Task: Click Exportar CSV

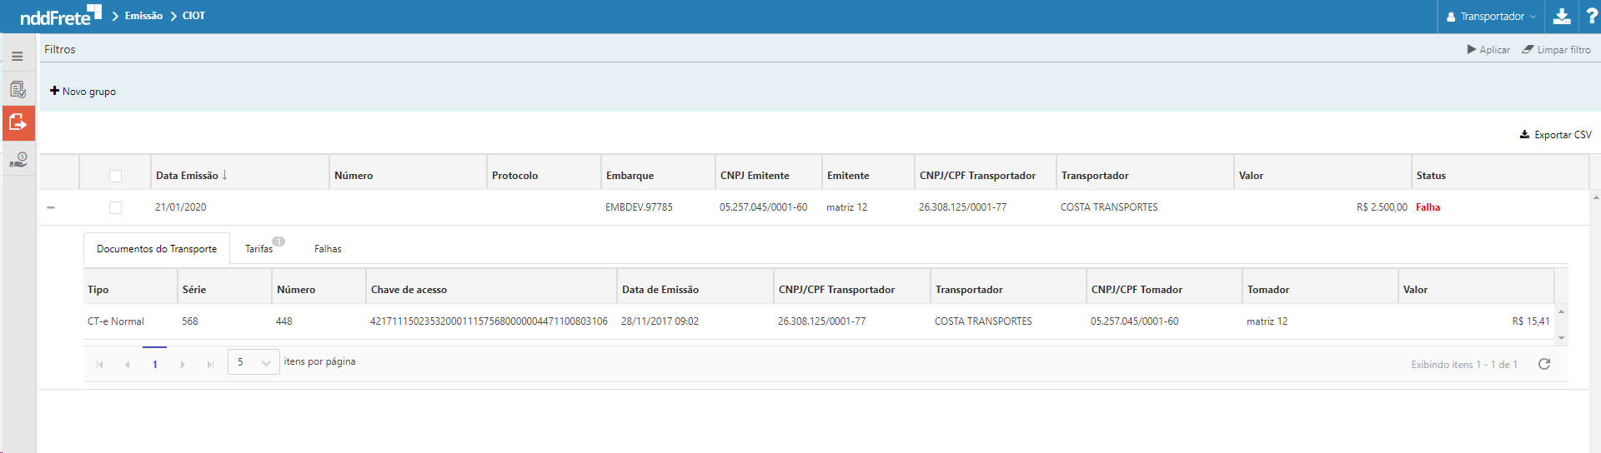Action: 1555,135
